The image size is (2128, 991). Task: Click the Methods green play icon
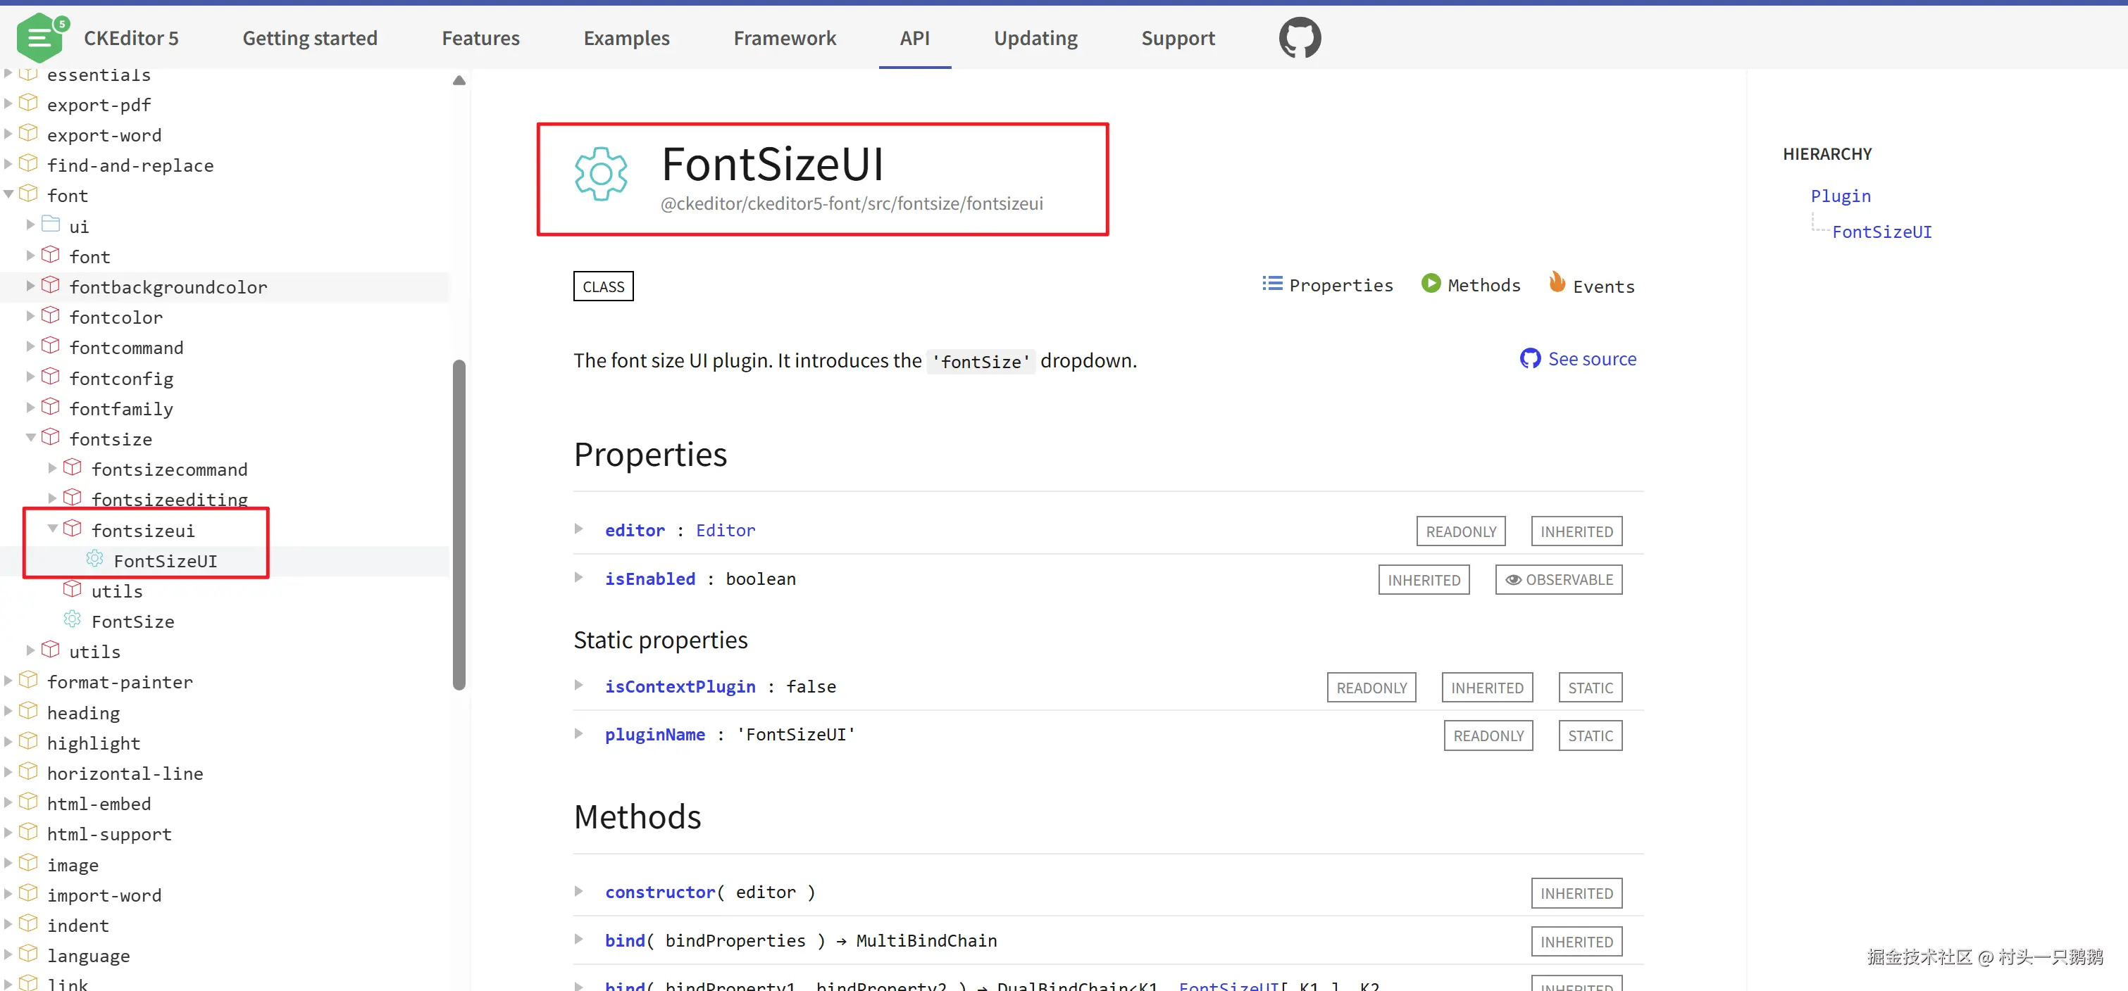click(1430, 283)
